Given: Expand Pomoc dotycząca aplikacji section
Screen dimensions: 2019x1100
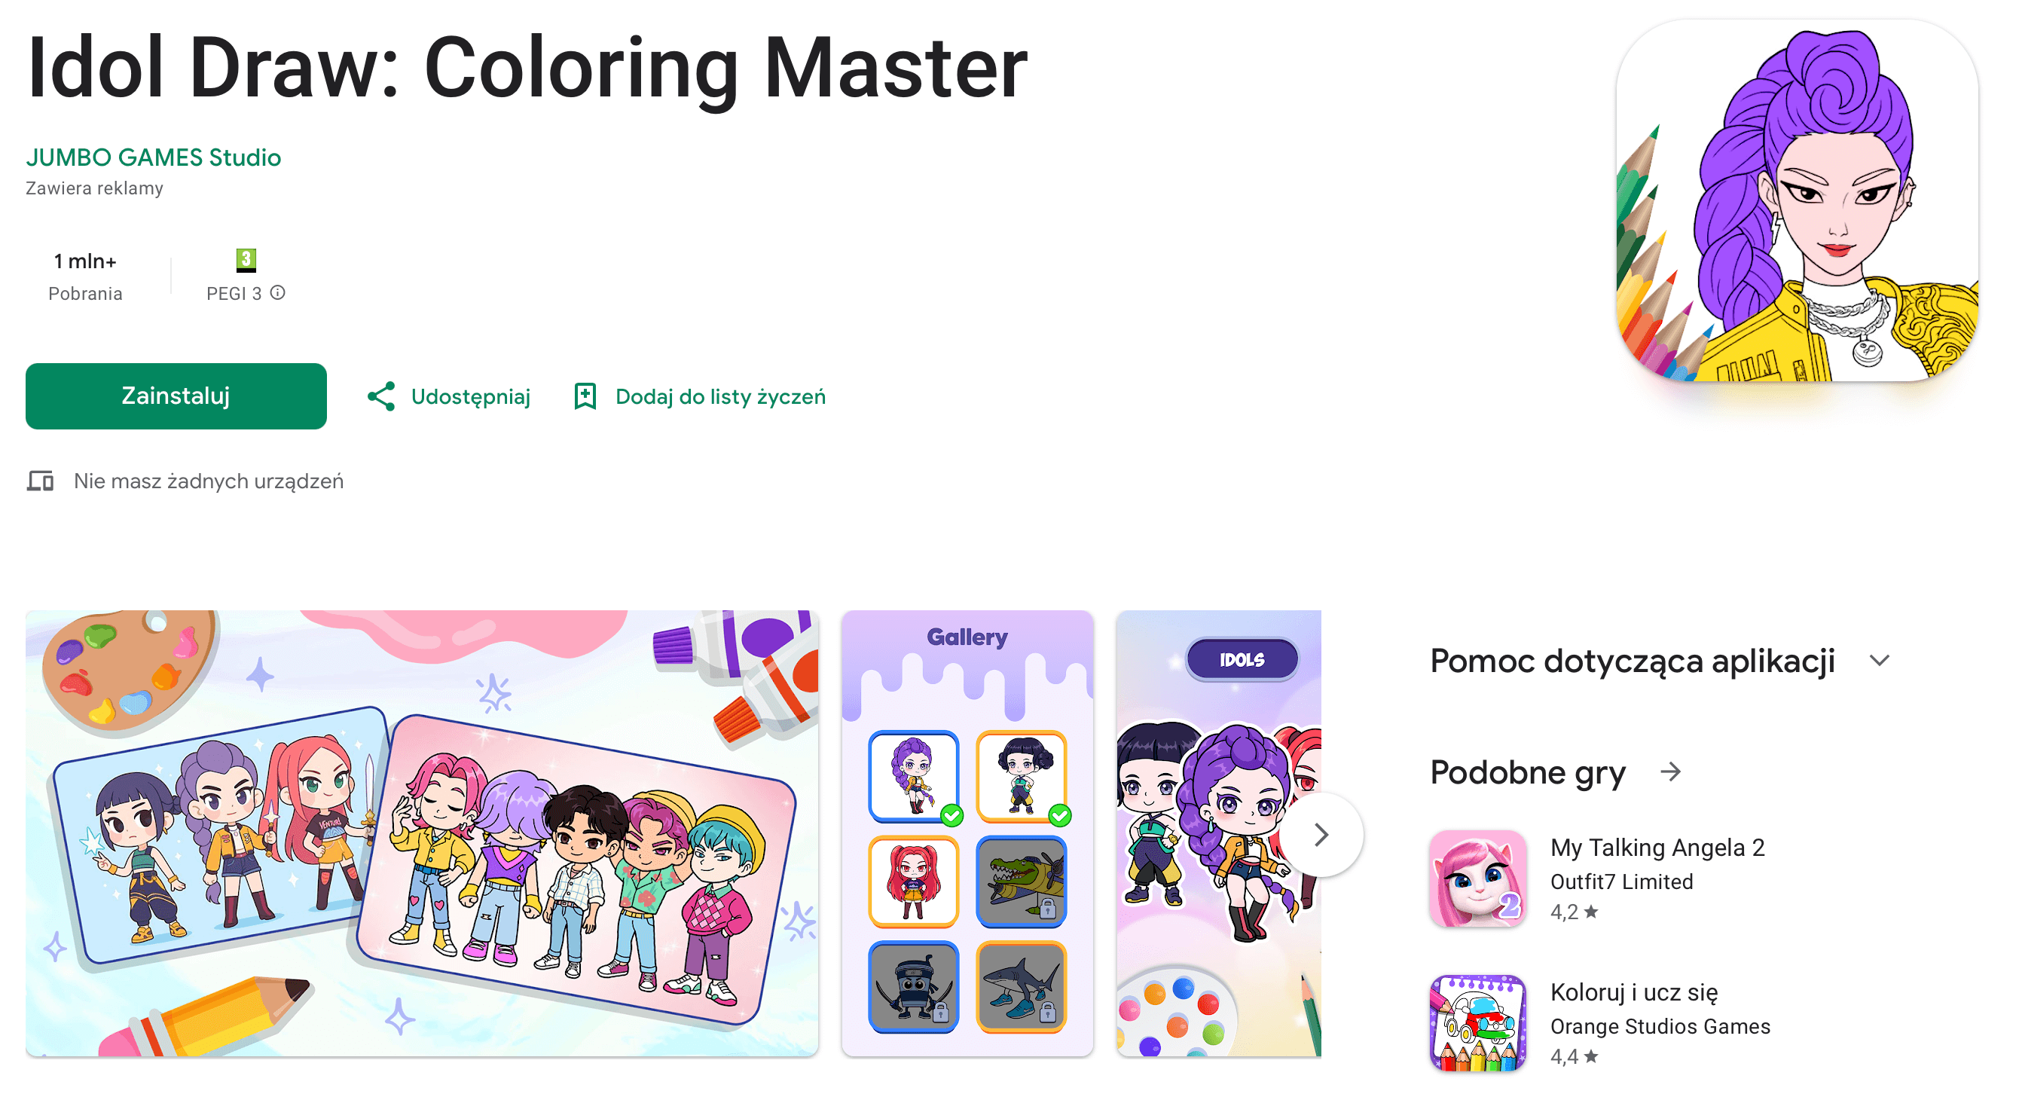Looking at the screenshot, I should tap(1880, 661).
